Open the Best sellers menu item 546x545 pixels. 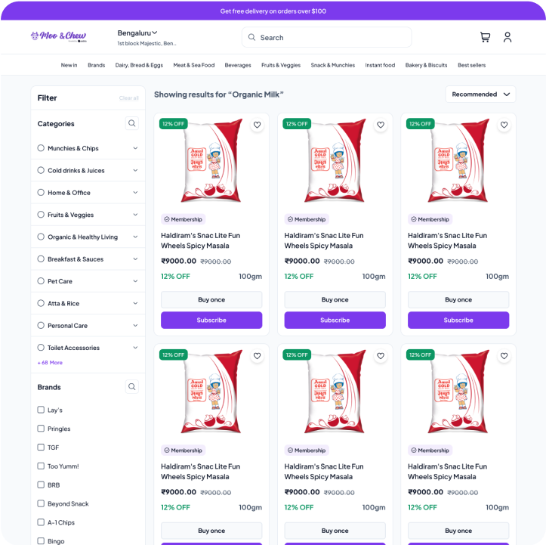[471, 65]
